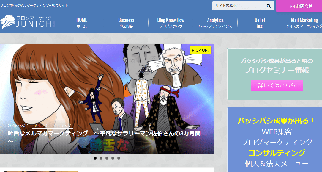322x172 pixels.
Task: Click the JUNICHI lion logo
Action: 8,22
